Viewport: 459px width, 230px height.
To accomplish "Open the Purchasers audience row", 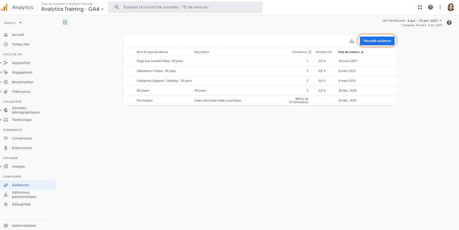I will coord(260,100).
